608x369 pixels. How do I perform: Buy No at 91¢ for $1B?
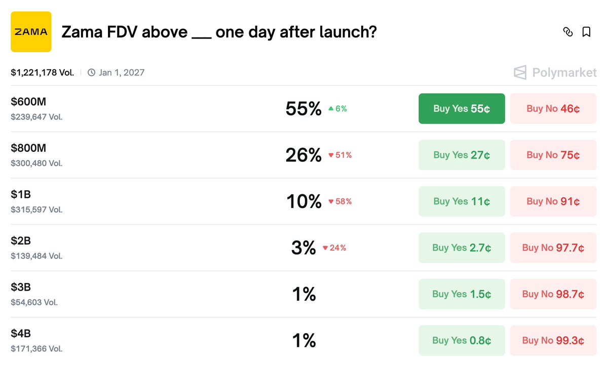click(553, 201)
